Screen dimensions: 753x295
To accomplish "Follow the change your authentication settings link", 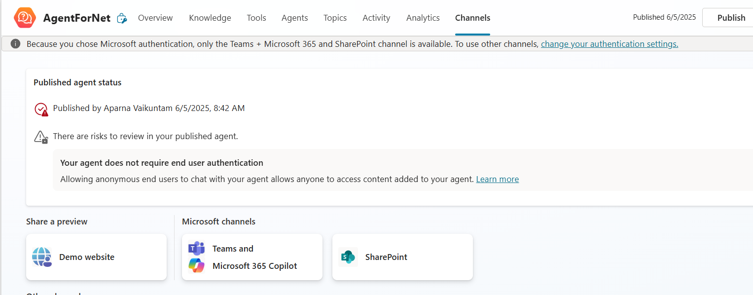I will (610, 44).
